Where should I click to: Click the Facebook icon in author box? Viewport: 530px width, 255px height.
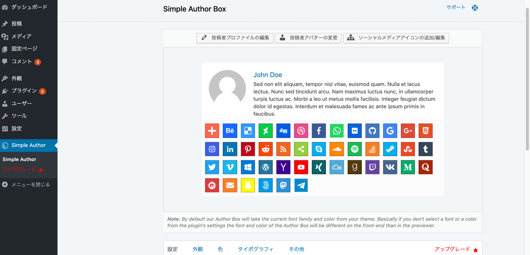(319, 131)
